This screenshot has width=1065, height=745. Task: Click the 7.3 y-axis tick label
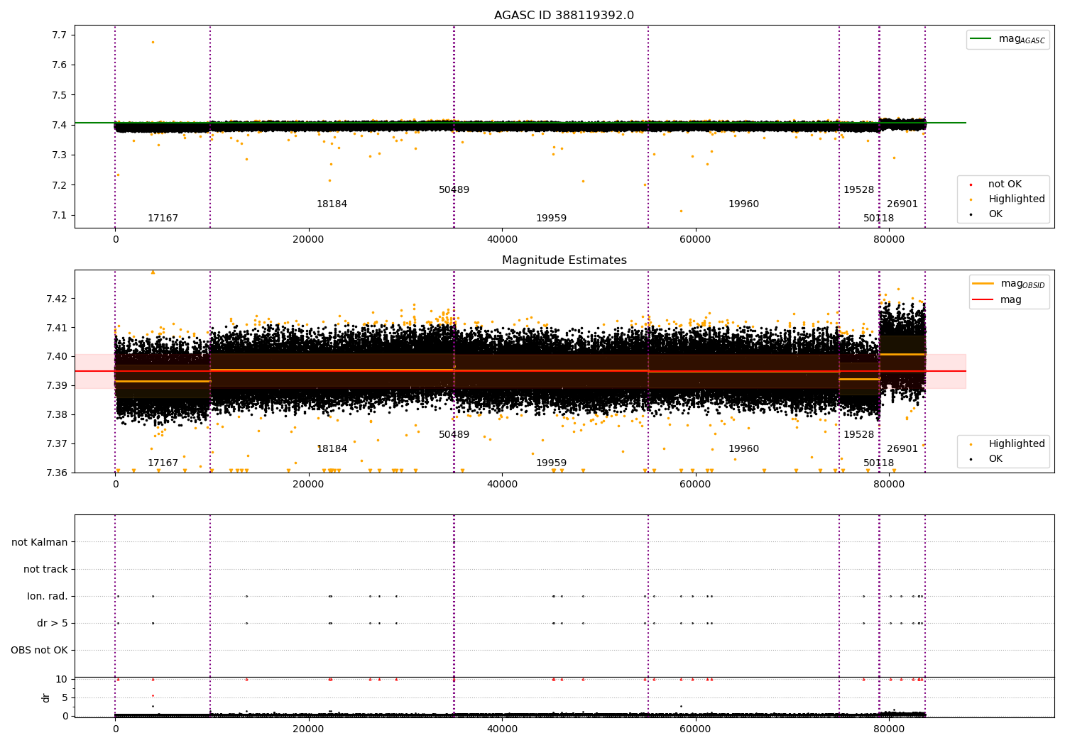[60, 155]
